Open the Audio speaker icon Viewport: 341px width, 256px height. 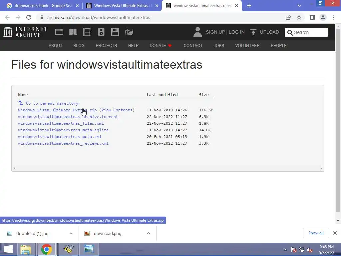[101, 32]
